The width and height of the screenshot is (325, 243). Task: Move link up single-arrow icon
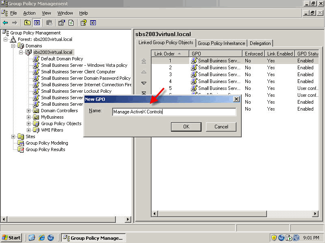coord(144,72)
